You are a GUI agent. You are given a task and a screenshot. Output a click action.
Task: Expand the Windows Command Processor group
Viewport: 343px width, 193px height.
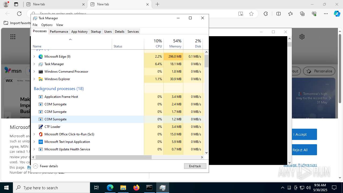(x=34, y=72)
